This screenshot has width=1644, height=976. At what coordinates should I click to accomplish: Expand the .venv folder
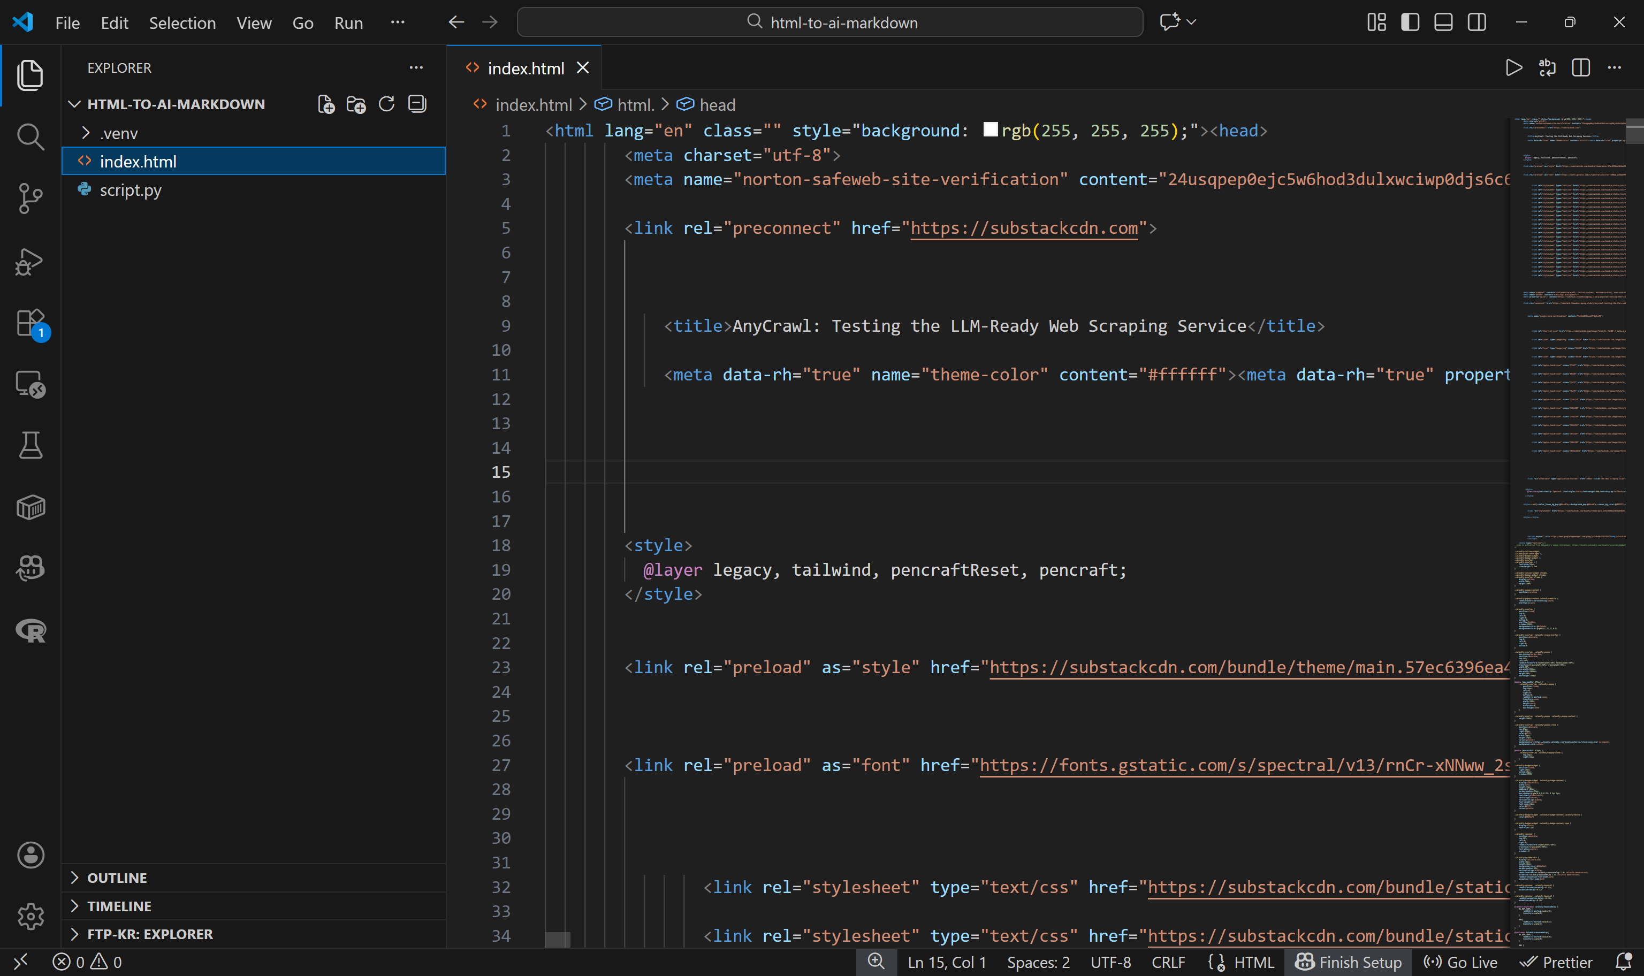(x=119, y=134)
